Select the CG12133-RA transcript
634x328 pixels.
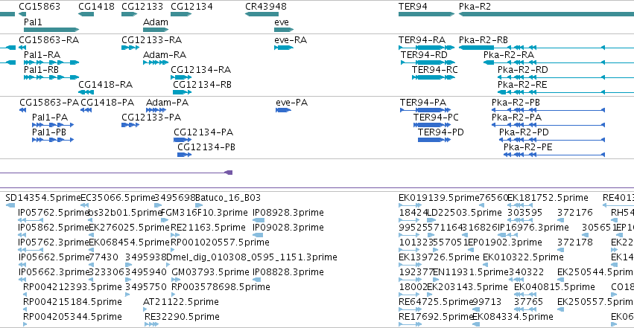pos(130,48)
